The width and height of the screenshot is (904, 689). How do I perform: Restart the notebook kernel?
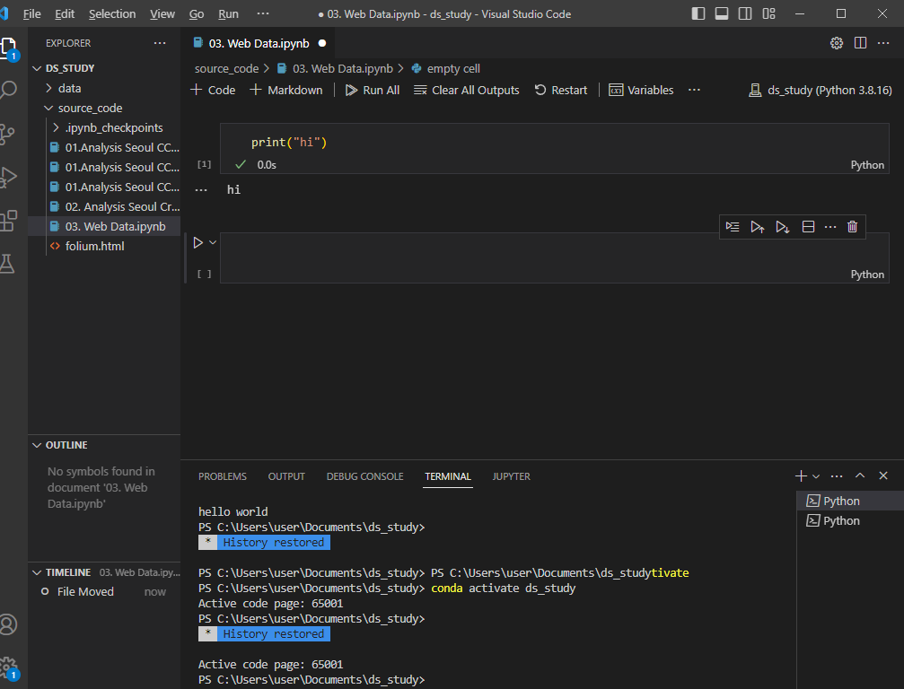pos(560,90)
